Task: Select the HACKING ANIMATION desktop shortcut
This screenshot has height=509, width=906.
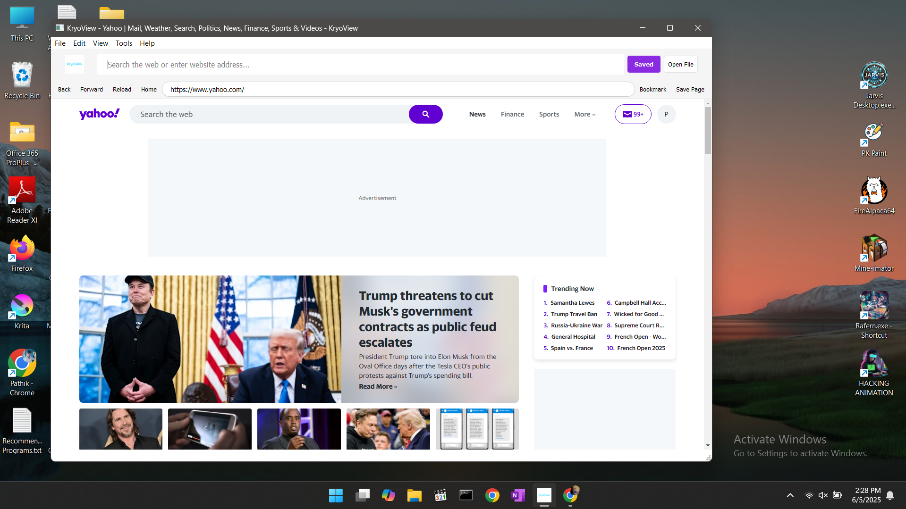Action: click(x=874, y=373)
